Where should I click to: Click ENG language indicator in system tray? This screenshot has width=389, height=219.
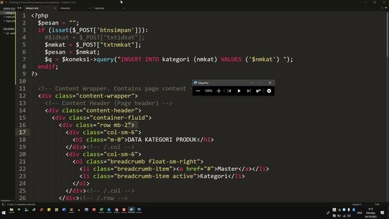pyautogui.click(x=359, y=213)
